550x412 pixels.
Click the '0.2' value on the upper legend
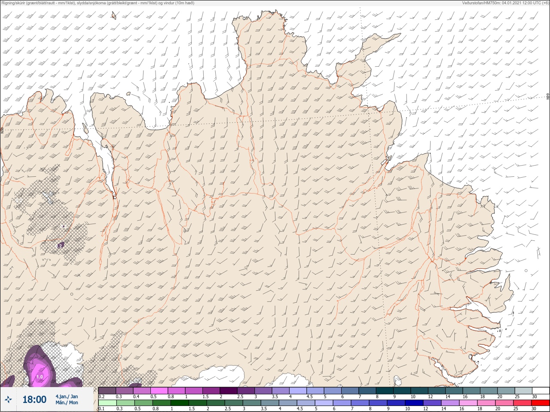click(x=101, y=397)
